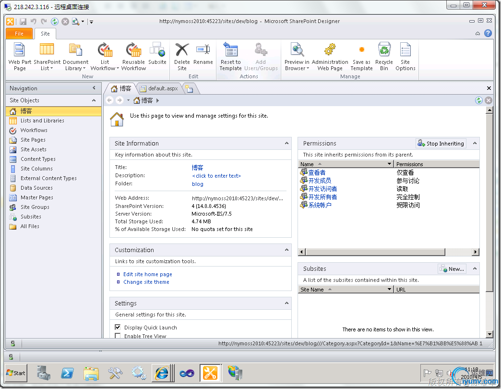Viewport: 501px width, 389px height.
Task: Click the Document Library ribbon icon
Action: click(x=75, y=56)
